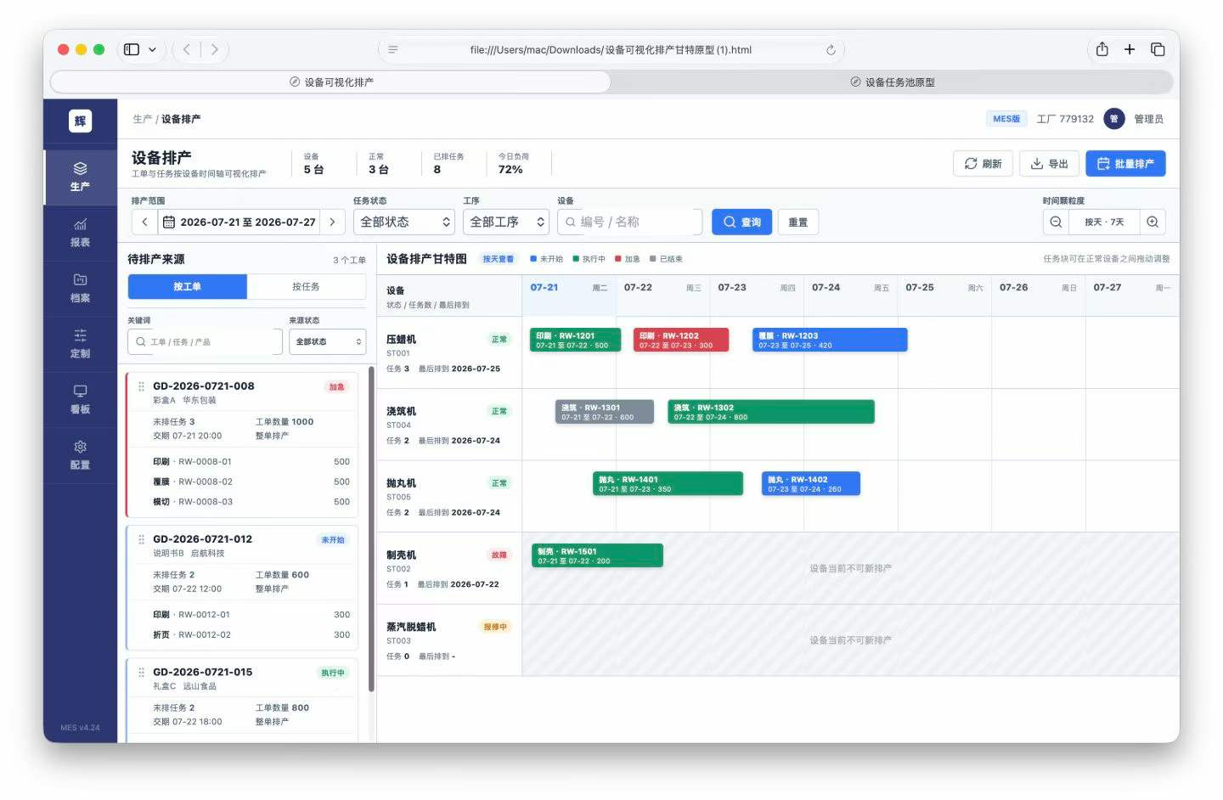
Task: Open the 生产 section in the sidebar
Action: point(80,177)
